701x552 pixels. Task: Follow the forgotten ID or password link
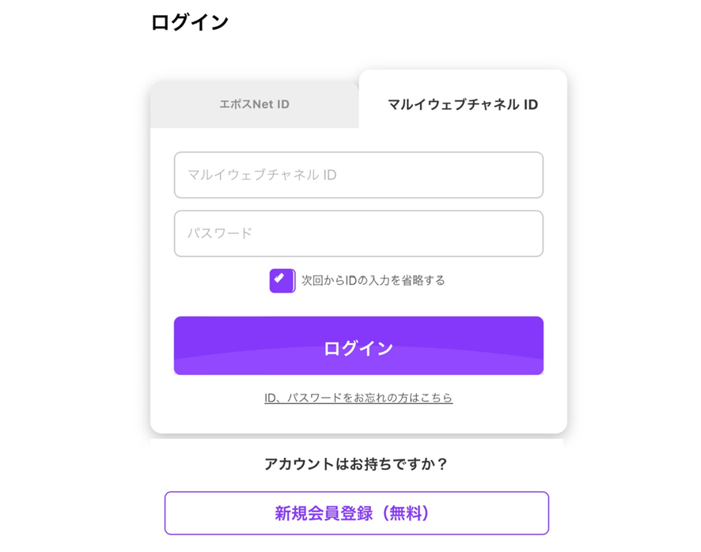(x=358, y=398)
